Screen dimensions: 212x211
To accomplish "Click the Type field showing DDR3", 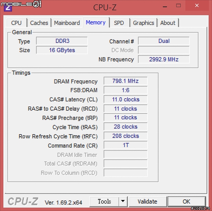I will click(x=62, y=41).
